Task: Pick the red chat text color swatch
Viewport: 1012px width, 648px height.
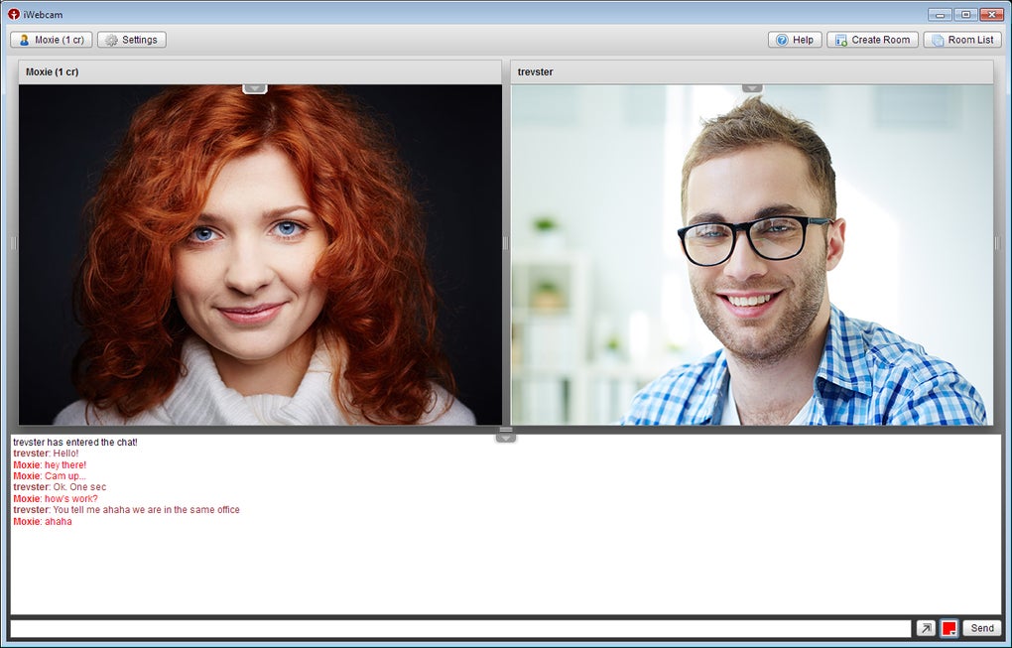Action: point(949,628)
